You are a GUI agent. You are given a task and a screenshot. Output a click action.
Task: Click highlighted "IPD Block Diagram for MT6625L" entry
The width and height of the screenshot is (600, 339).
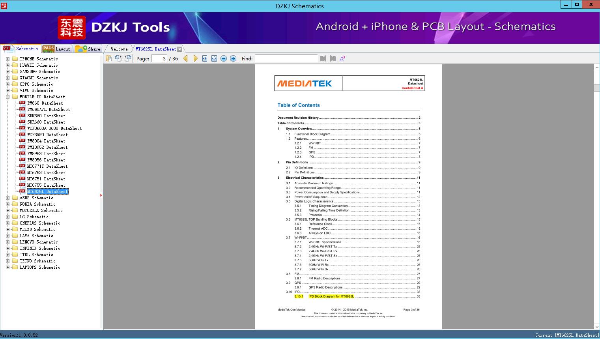tap(331, 296)
